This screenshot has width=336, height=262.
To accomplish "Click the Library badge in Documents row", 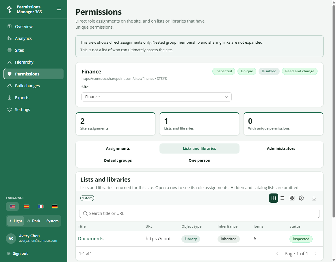I will [x=191, y=239].
